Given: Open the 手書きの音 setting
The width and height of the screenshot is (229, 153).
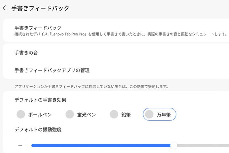Looking at the screenshot, I should [26, 53].
